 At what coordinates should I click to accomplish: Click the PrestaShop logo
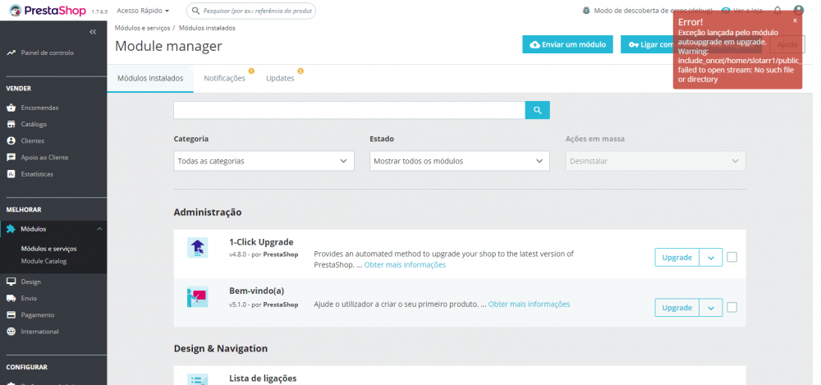[x=48, y=11]
